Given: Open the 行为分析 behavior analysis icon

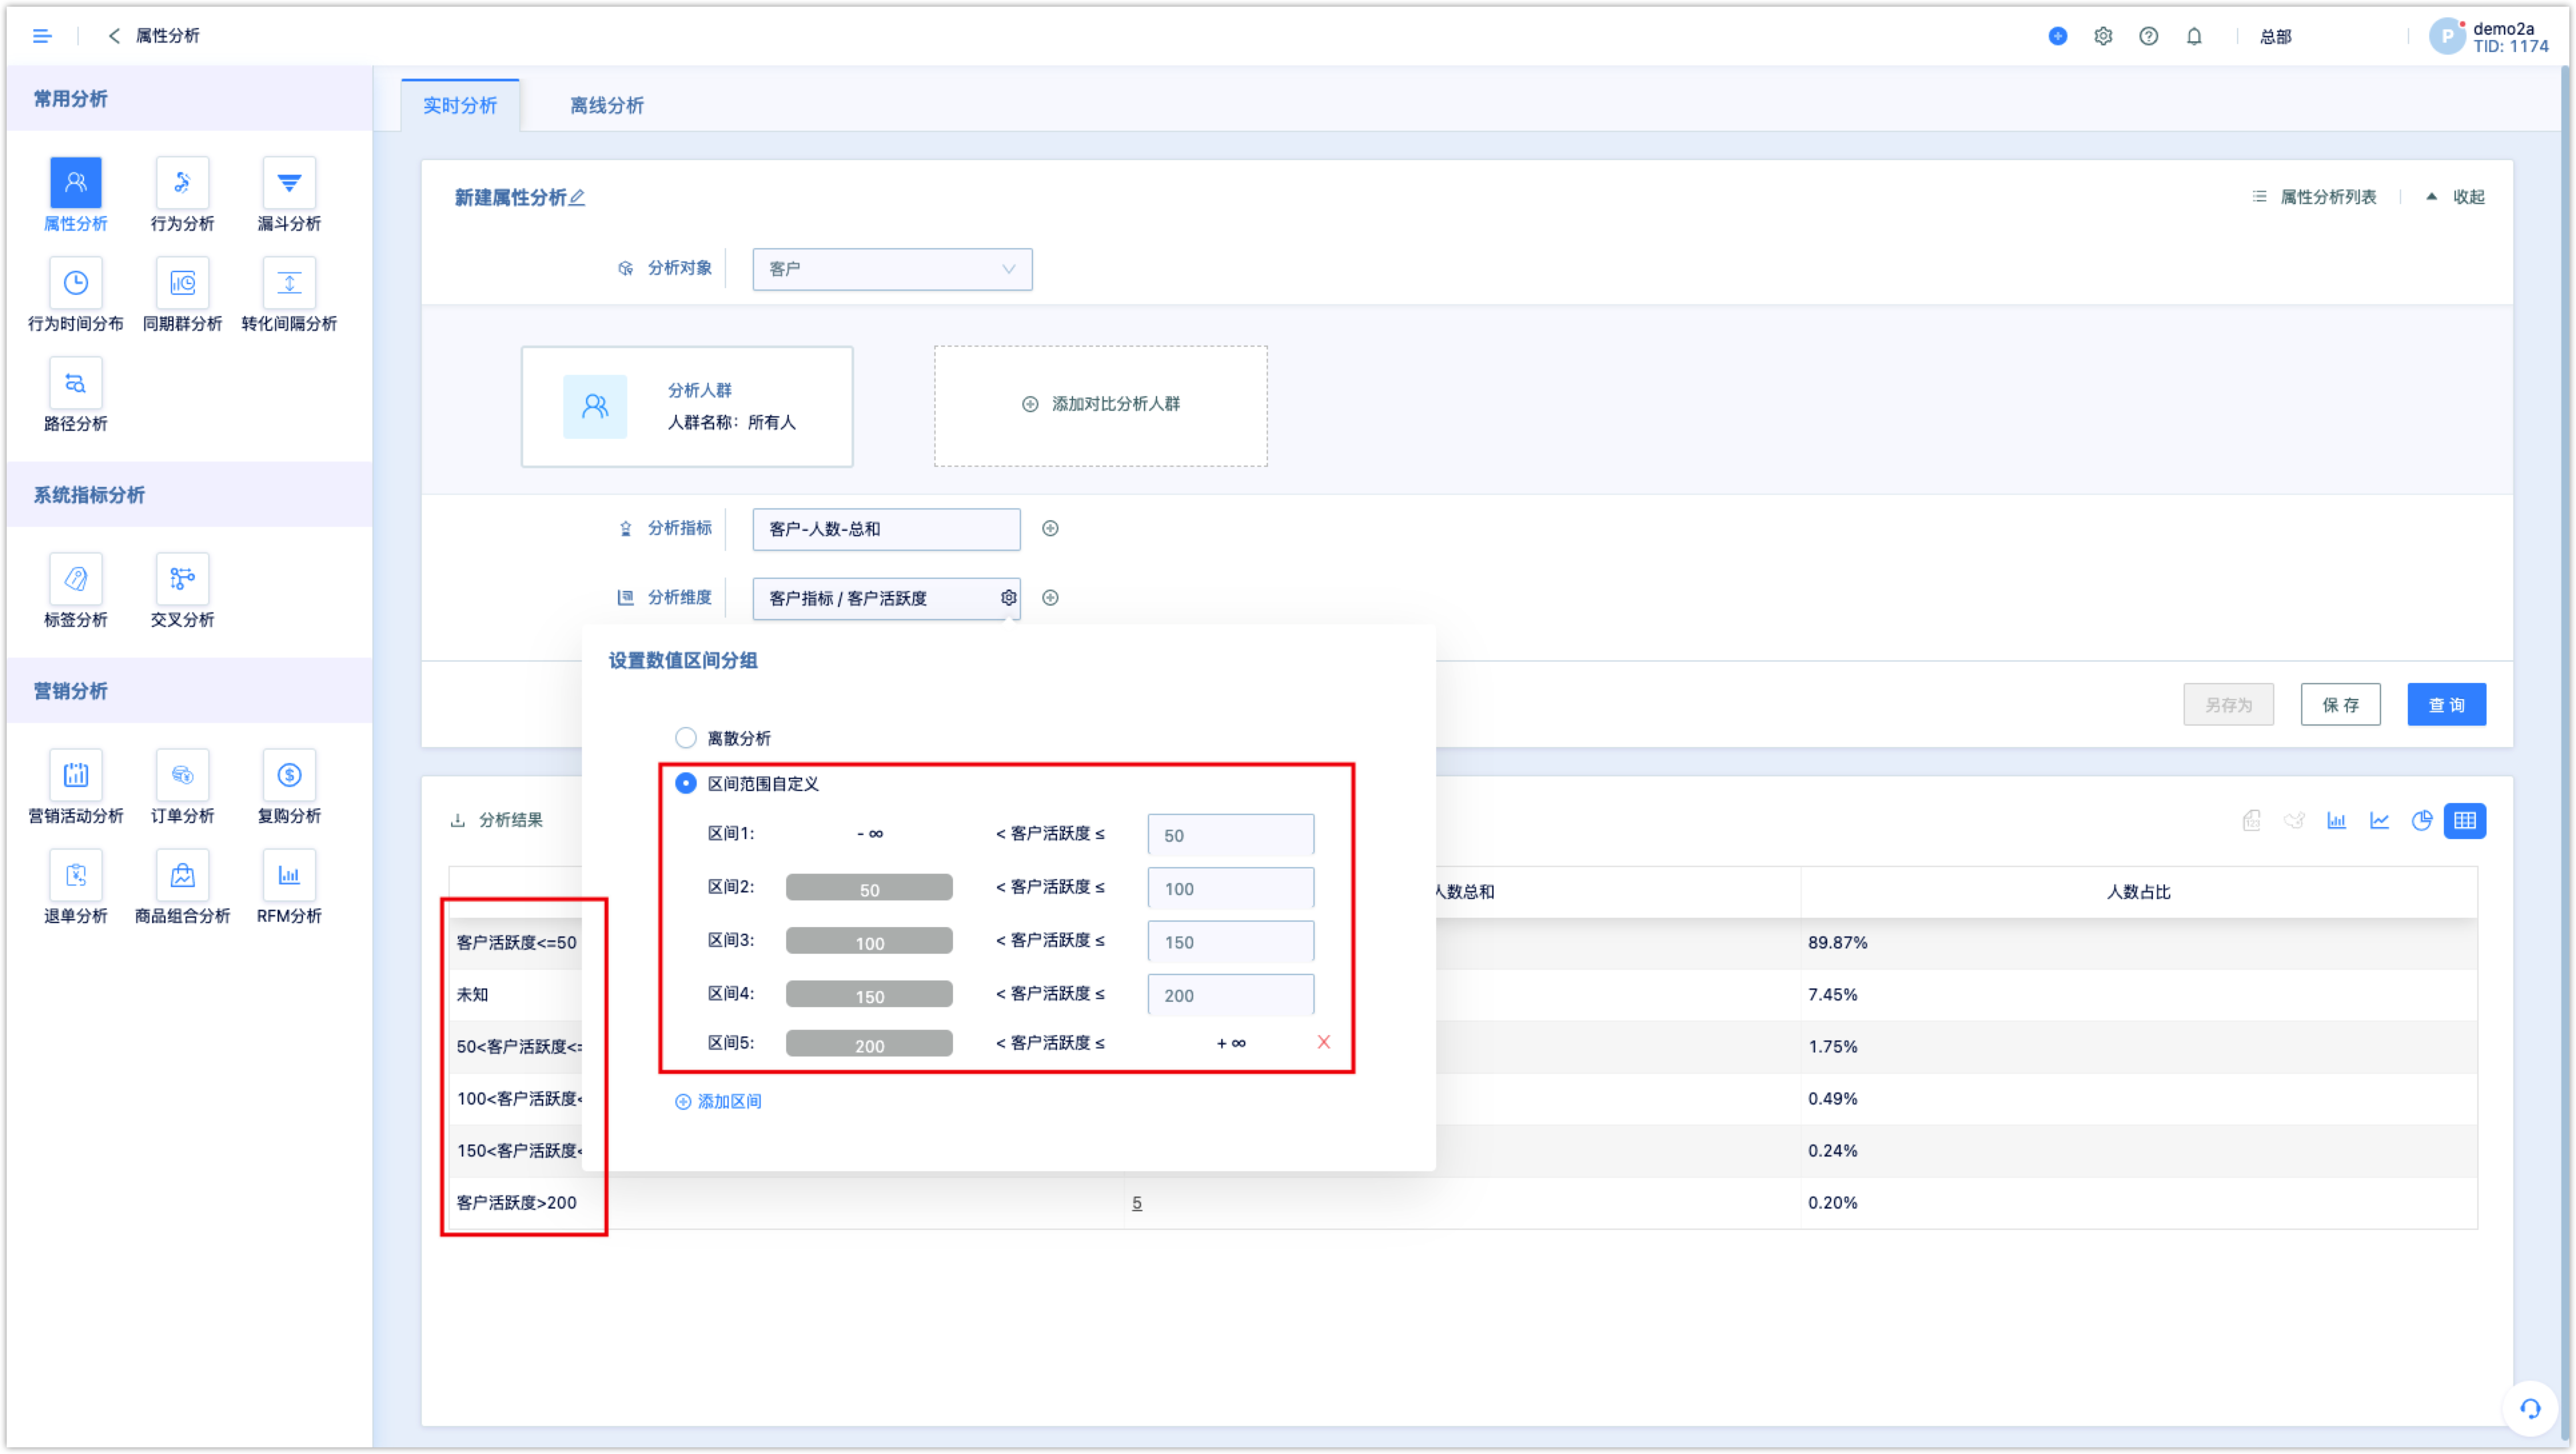Looking at the screenshot, I should 182,183.
